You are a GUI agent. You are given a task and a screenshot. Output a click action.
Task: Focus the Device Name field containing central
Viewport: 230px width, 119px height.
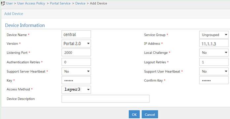(x=76, y=34)
